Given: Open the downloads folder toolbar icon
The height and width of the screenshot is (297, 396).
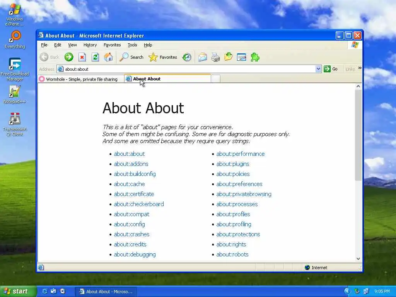Looking at the screenshot, I should coord(228,57).
